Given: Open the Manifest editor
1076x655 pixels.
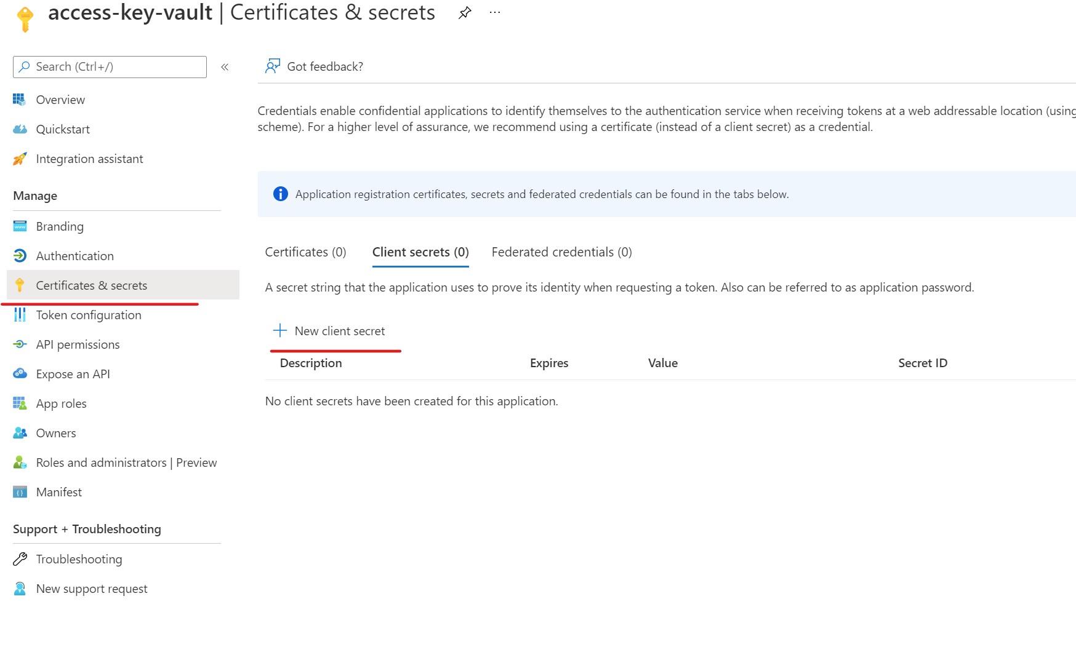Looking at the screenshot, I should point(58,492).
